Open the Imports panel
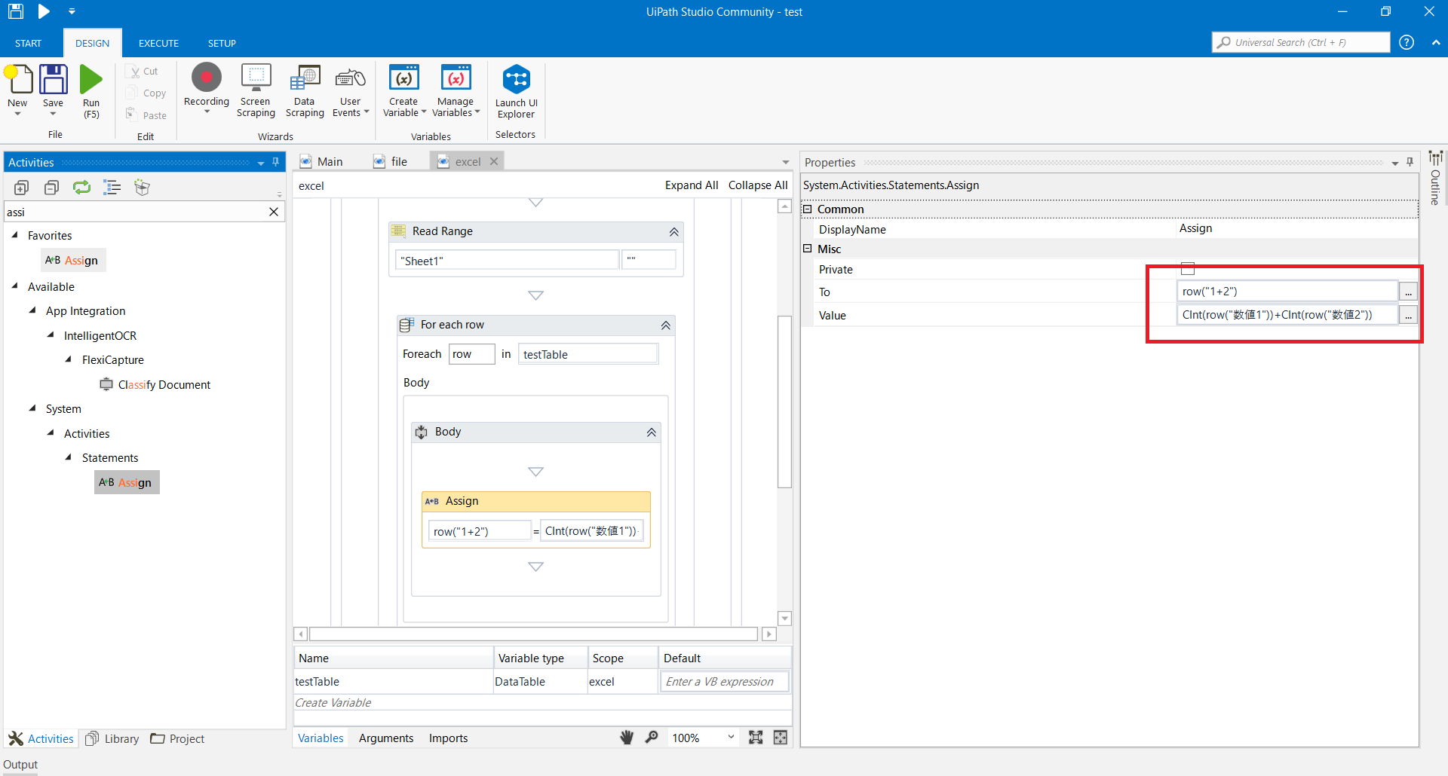 tap(449, 738)
